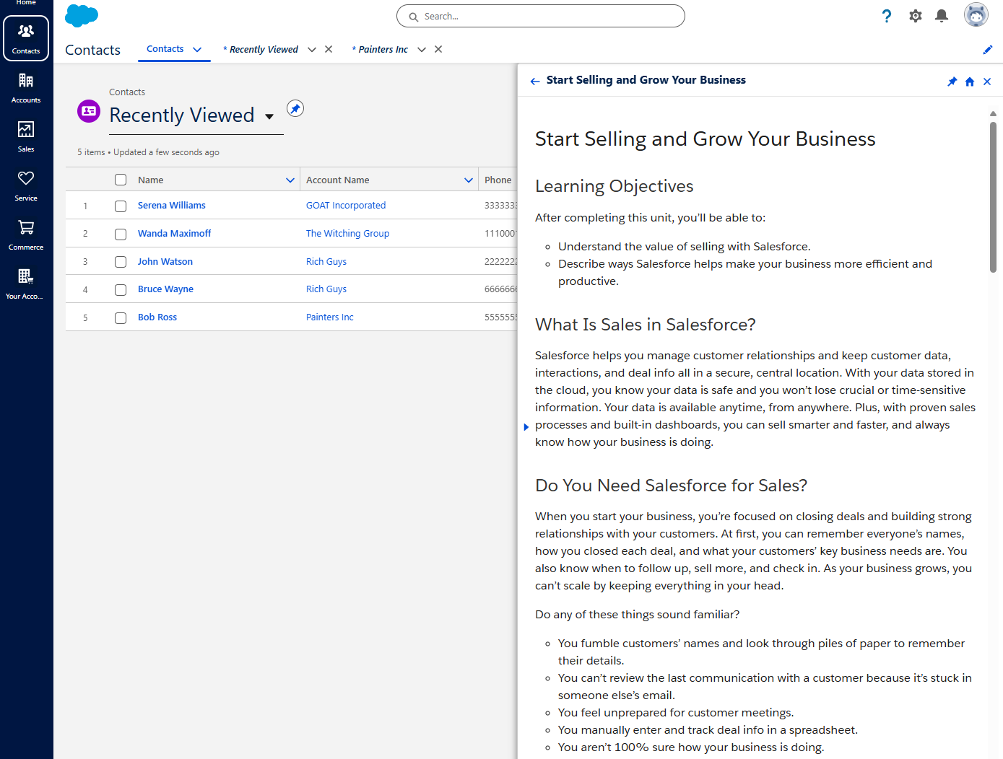
Task: Open the Name column dropdown
Action: (x=290, y=179)
